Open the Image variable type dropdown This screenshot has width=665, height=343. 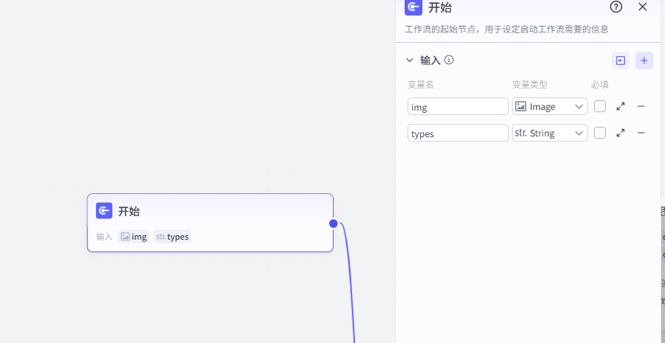pyautogui.click(x=550, y=106)
